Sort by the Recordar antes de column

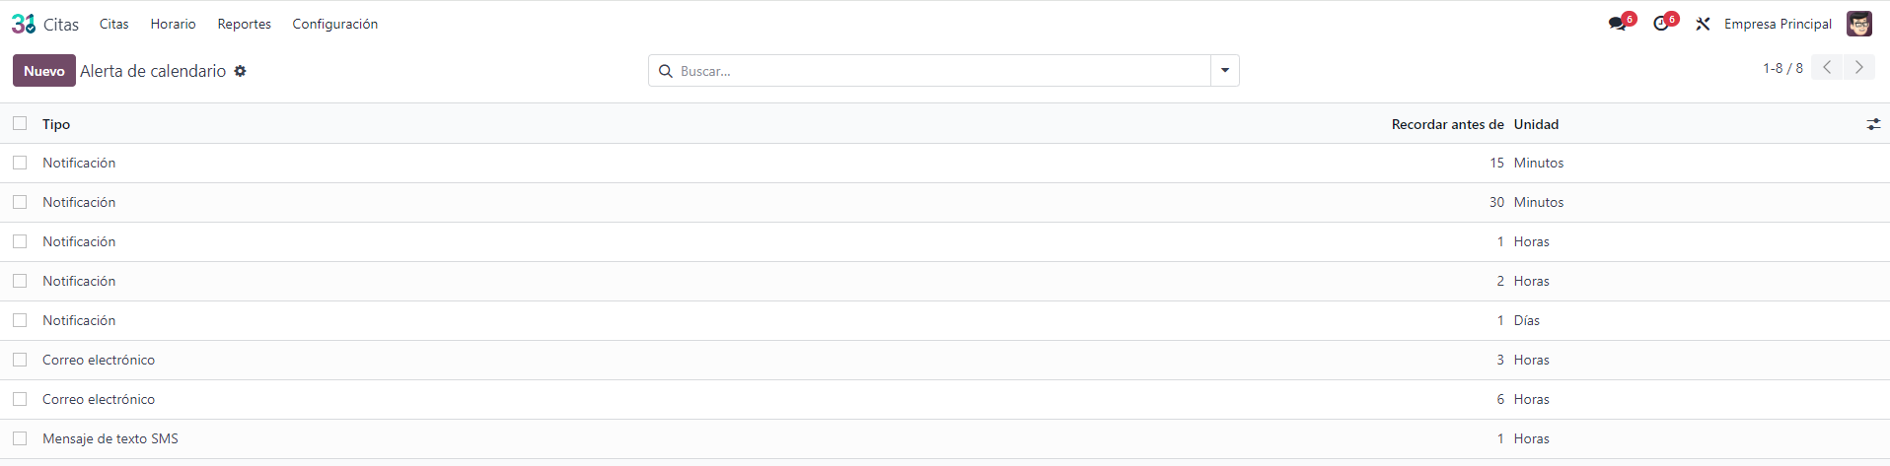click(x=1447, y=124)
